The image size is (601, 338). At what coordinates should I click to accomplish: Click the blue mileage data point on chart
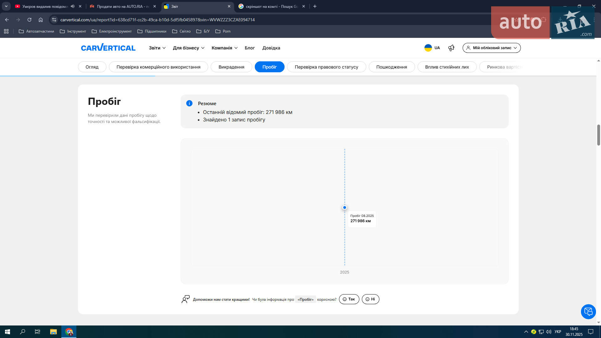click(x=345, y=207)
